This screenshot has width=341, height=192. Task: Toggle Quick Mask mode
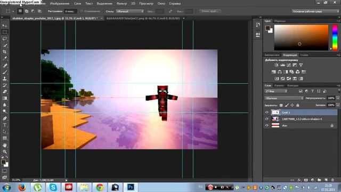5,171
